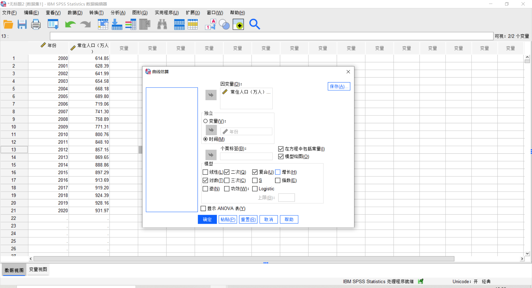Cancel the dialog with 取消

click(x=268, y=220)
